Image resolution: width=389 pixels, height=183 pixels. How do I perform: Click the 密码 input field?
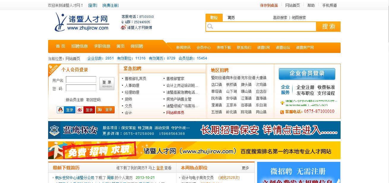81,88
